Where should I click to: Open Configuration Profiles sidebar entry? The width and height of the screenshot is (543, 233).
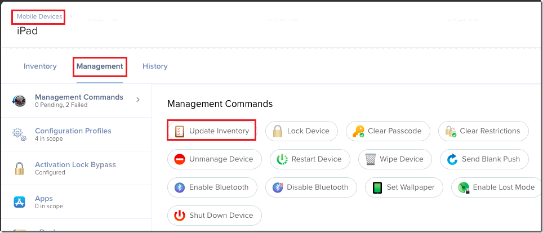[76, 135]
